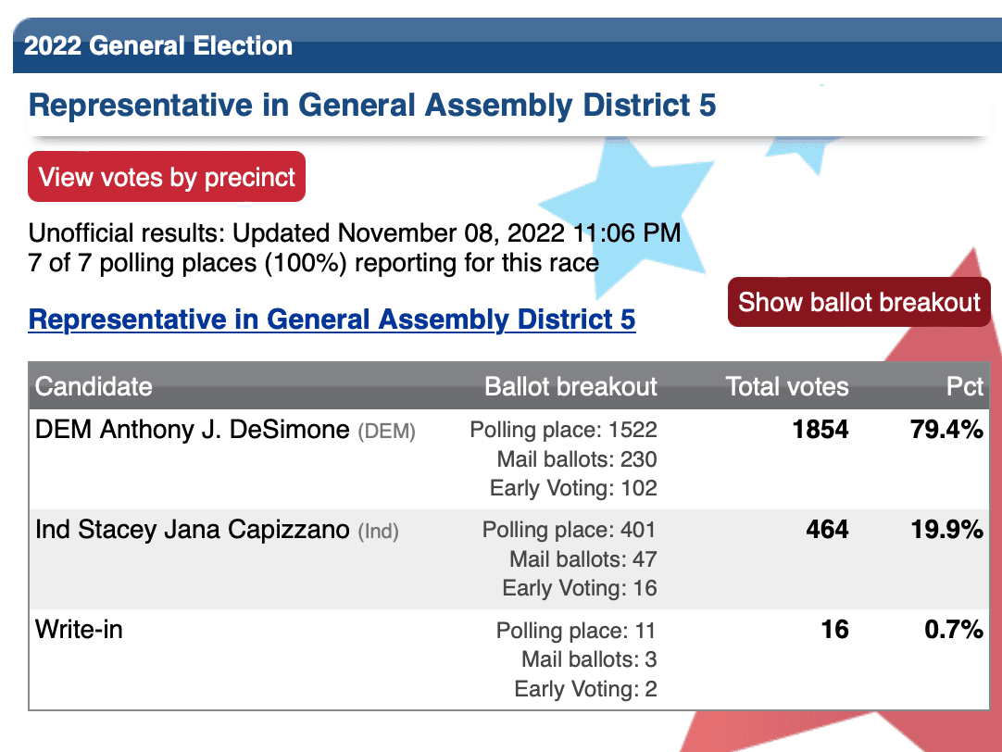Select the race title heading District 5
This screenshot has width=1002, height=752.
pos(372,106)
